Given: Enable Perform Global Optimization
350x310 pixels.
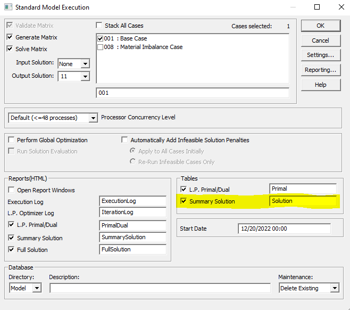Looking at the screenshot, I should point(11,140).
